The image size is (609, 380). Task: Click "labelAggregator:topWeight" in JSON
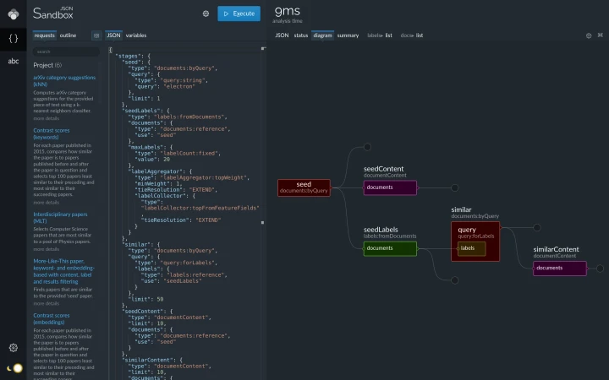click(204, 177)
